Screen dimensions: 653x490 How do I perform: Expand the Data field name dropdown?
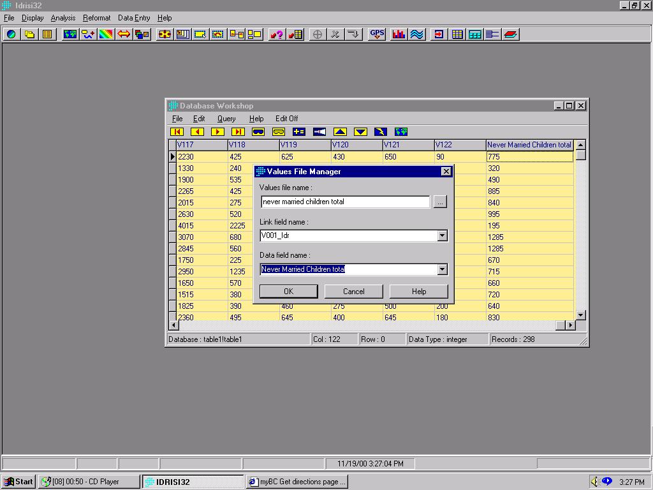(x=442, y=270)
